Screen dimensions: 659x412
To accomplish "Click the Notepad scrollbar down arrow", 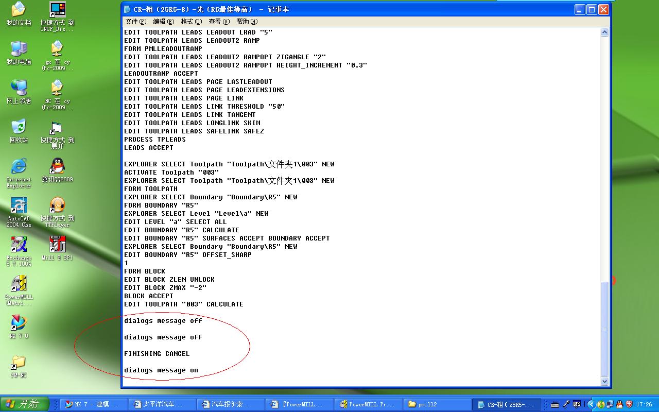I will click(x=605, y=382).
